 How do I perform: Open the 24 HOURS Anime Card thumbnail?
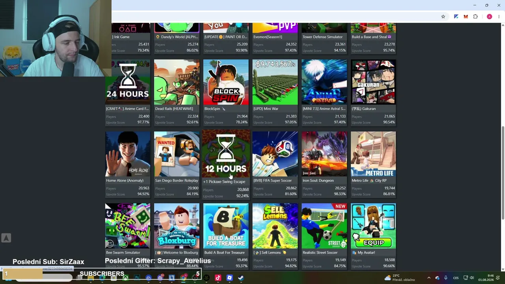point(127,82)
